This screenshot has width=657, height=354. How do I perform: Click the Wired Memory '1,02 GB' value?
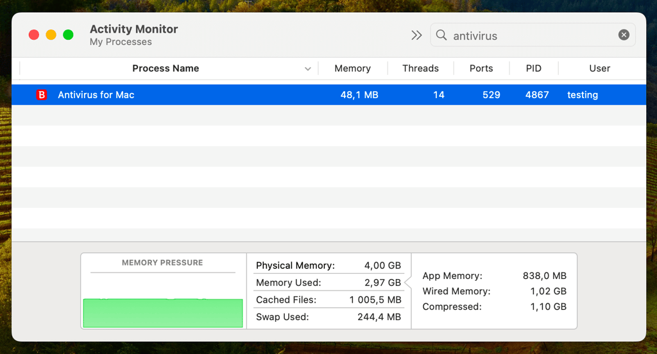(548, 291)
